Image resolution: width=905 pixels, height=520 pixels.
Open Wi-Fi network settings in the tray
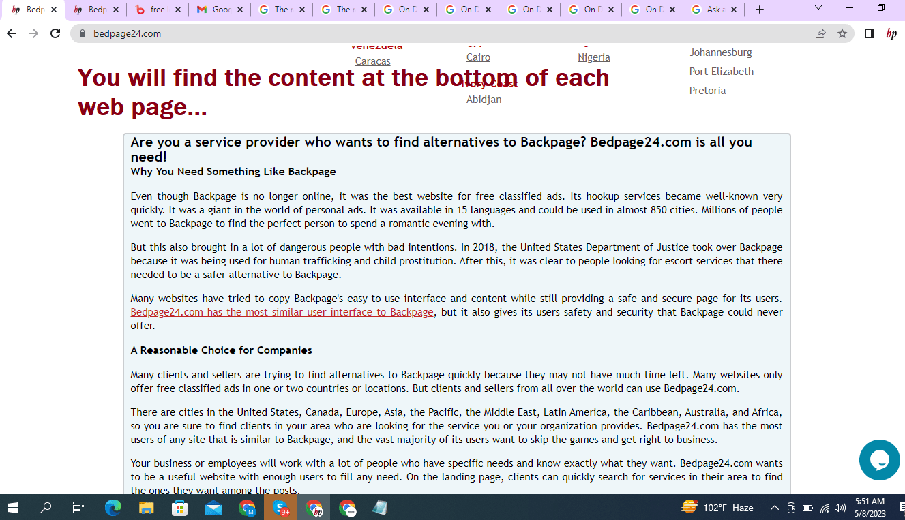[825, 508]
